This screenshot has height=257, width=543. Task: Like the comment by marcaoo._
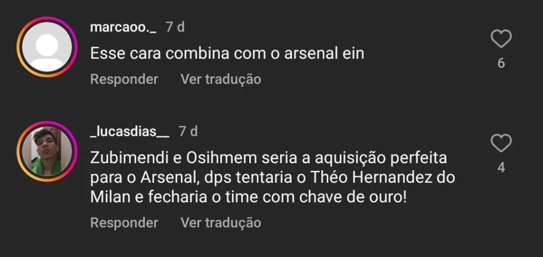[x=501, y=39]
